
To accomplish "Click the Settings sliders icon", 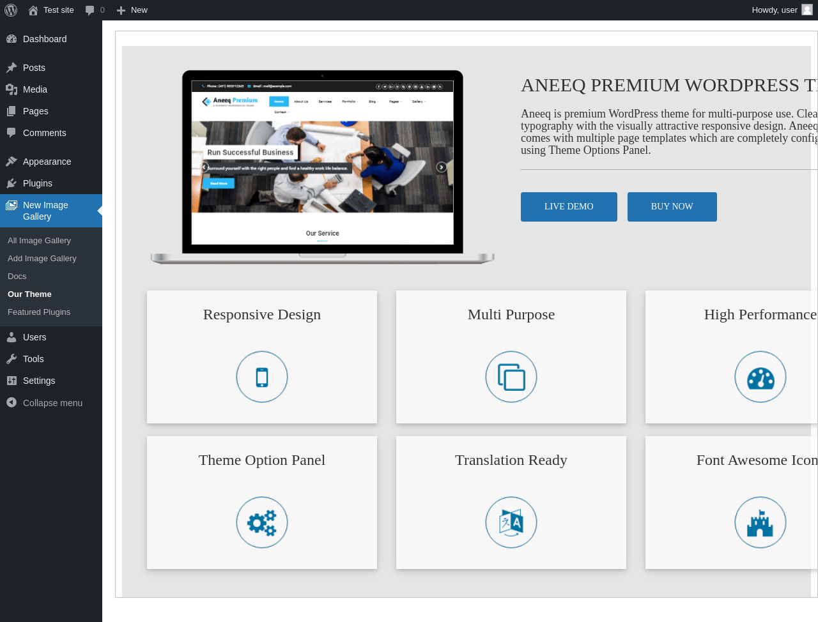I will click(x=12, y=381).
